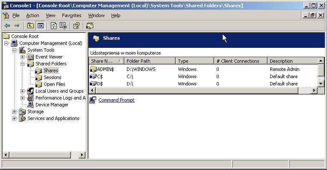Click the Performance Logs and Alerts icon
The width and height of the screenshot is (327, 170).
coord(30,98)
